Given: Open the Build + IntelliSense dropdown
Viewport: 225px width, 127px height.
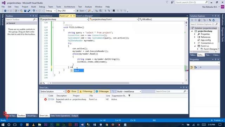Looking at the screenshot, I should tap(129, 91).
